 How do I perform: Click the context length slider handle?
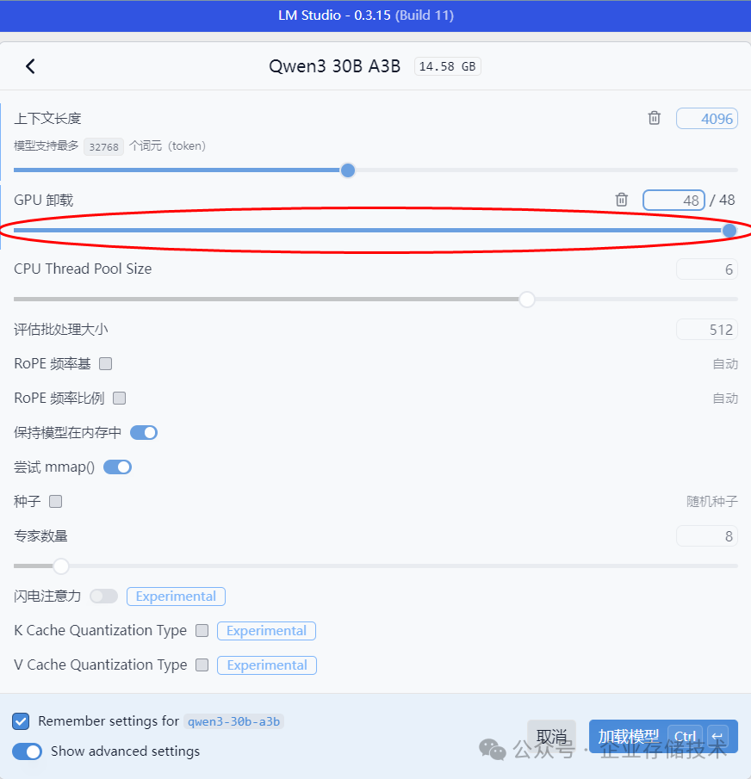coord(347,170)
